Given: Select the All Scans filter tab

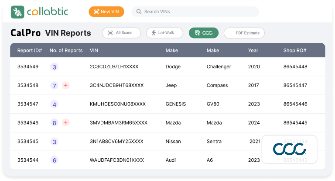Looking at the screenshot, I should click(121, 33).
